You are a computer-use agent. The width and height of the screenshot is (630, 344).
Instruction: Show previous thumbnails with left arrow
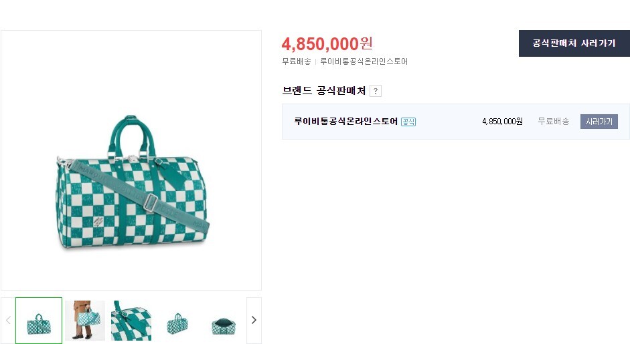coord(8,320)
